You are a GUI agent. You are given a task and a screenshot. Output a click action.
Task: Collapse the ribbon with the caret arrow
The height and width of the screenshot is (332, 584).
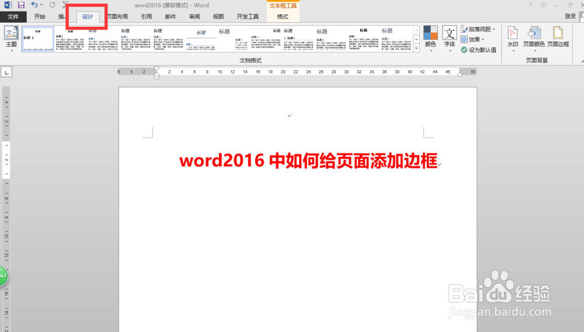(x=582, y=61)
